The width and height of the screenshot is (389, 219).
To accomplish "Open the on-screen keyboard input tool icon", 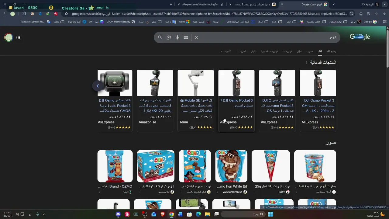I will [x=186, y=37].
